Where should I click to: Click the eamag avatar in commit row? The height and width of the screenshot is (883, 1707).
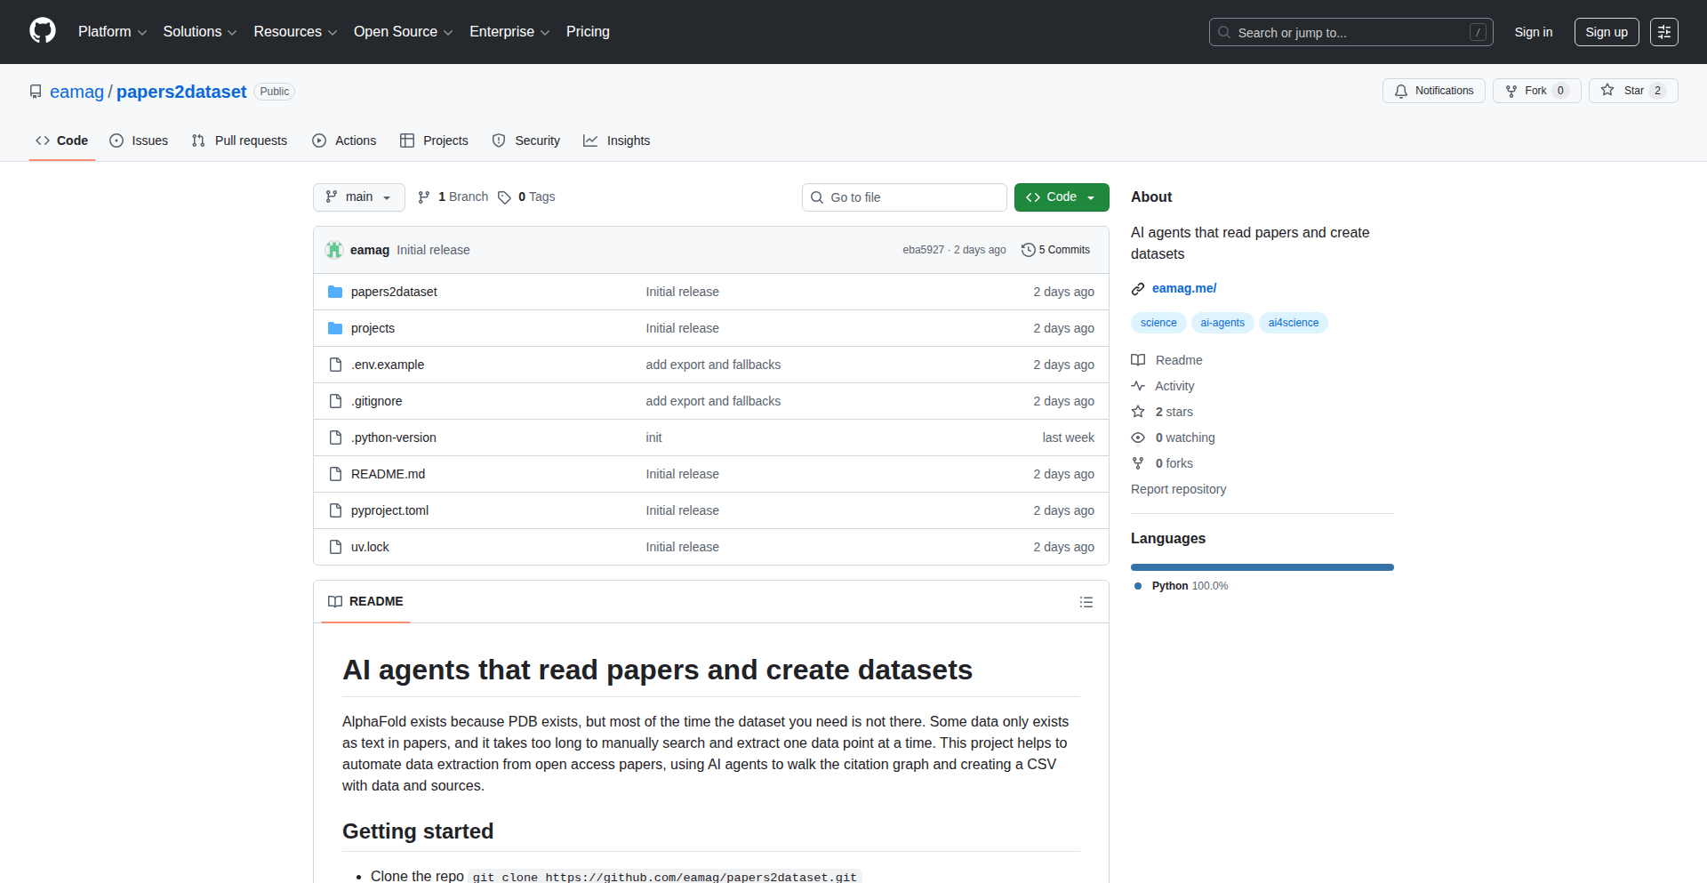334,250
